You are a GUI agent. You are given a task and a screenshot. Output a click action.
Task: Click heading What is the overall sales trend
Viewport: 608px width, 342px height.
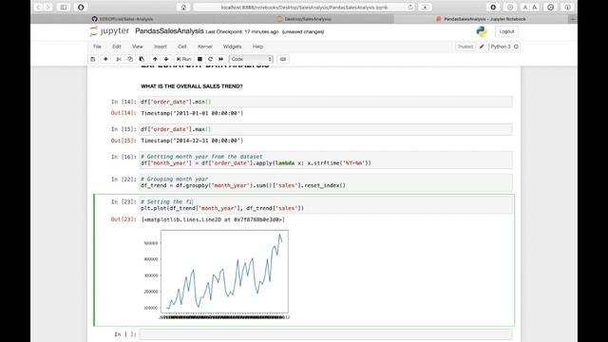192,86
